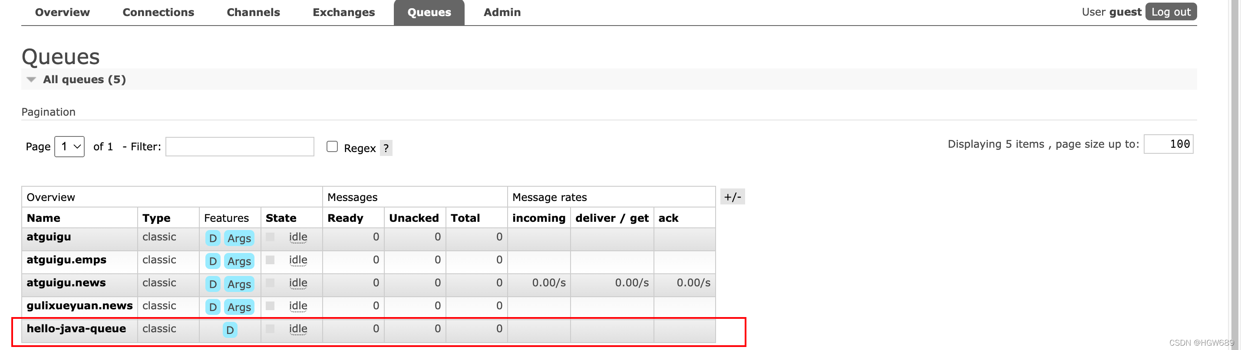
Task: Open the Exchanges tab
Action: pyautogui.click(x=343, y=12)
